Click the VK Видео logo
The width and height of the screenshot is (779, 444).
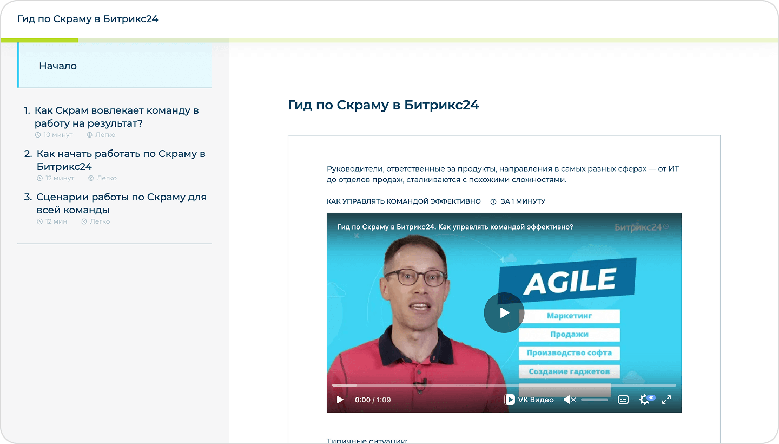click(529, 400)
